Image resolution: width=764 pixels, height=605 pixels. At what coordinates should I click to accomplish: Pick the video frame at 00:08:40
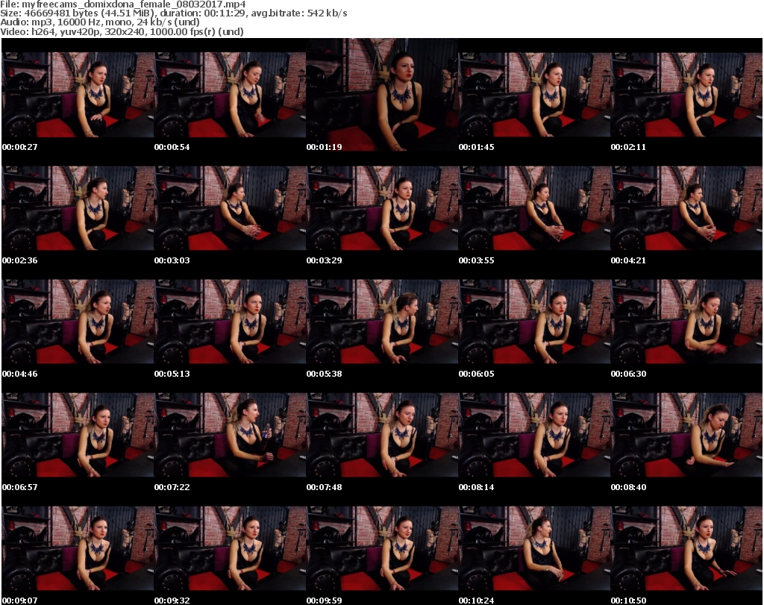[x=686, y=436]
